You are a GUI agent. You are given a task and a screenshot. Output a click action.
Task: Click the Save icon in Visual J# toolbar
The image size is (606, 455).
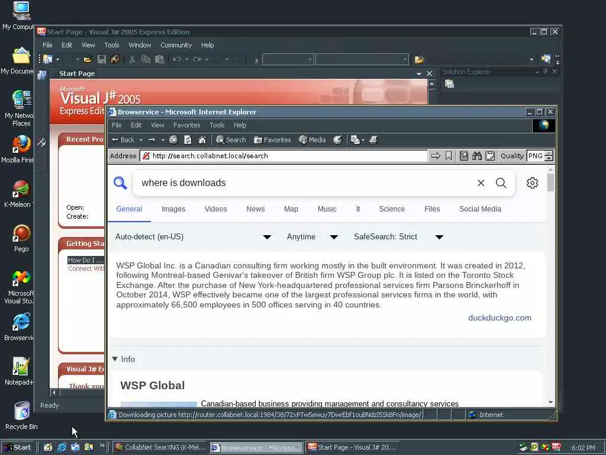coord(102,60)
